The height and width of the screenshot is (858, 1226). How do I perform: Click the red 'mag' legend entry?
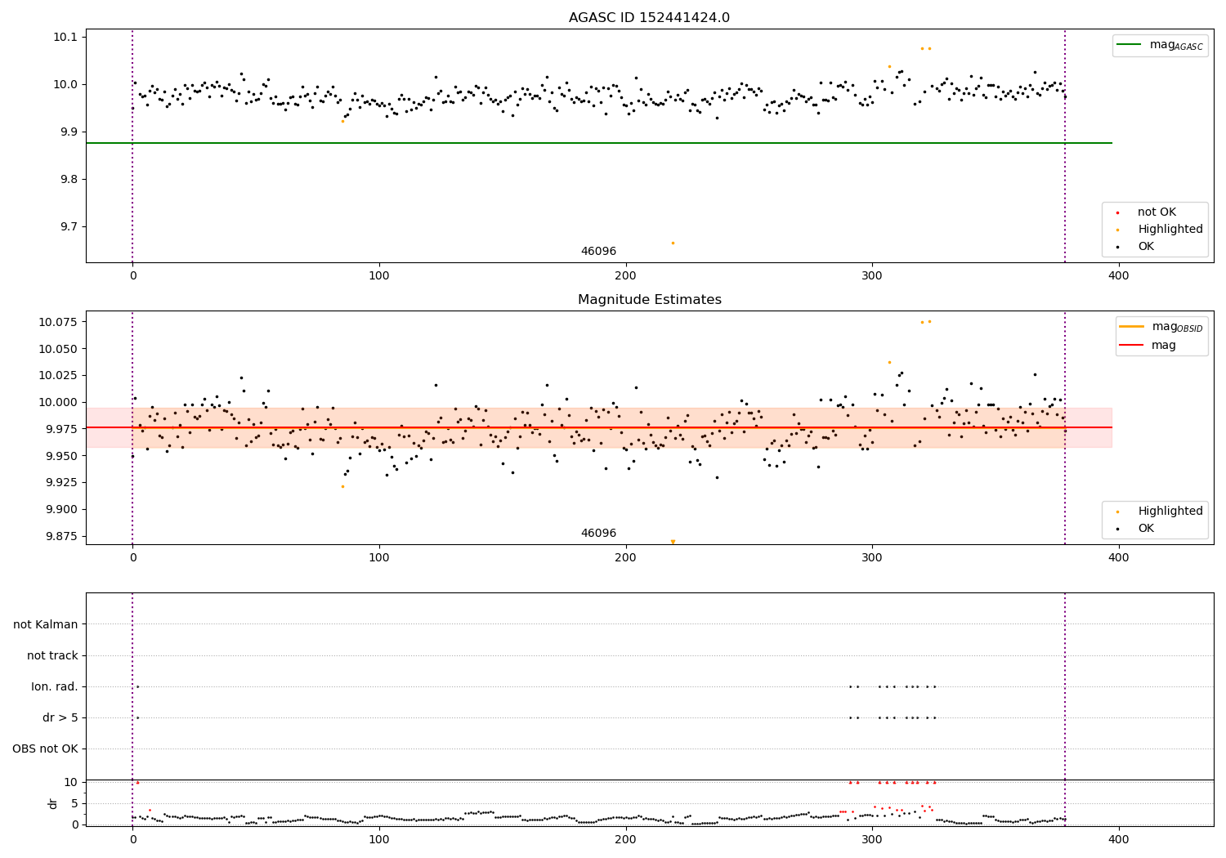1148,346
